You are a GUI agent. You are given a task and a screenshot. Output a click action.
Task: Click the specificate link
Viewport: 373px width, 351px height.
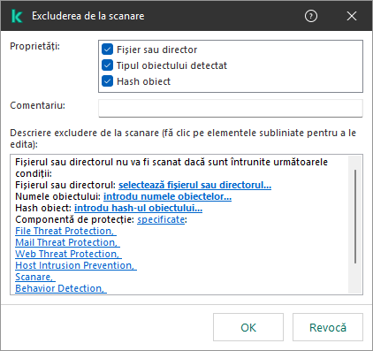pos(161,219)
